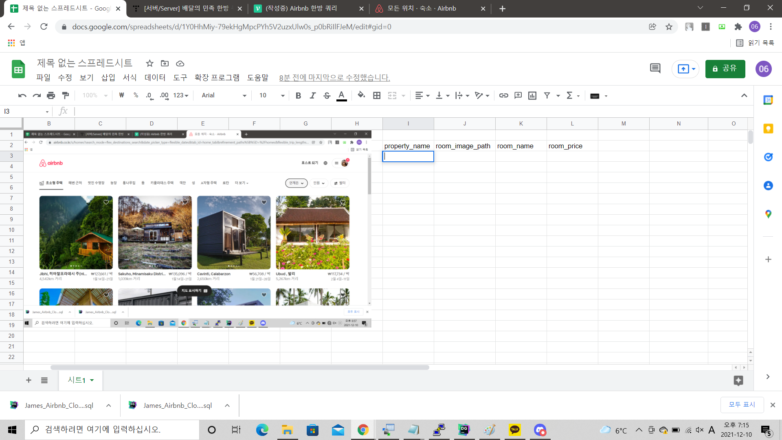
Task: Click the green 공유 share button
Action: (725, 68)
